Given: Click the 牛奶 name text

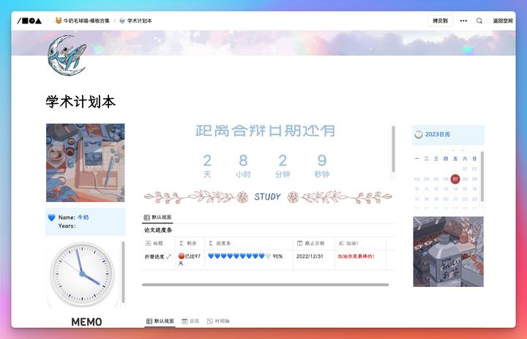Looking at the screenshot, I should 83,217.
